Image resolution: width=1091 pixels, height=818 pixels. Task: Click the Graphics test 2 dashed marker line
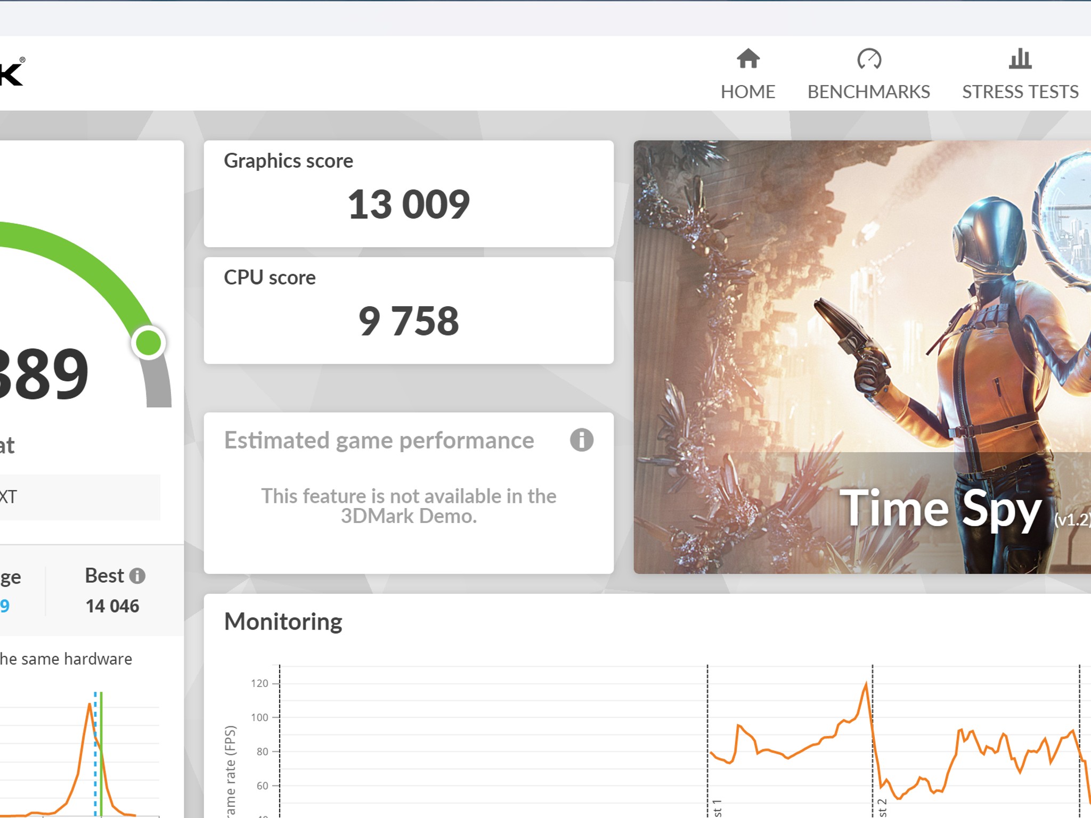click(x=873, y=741)
